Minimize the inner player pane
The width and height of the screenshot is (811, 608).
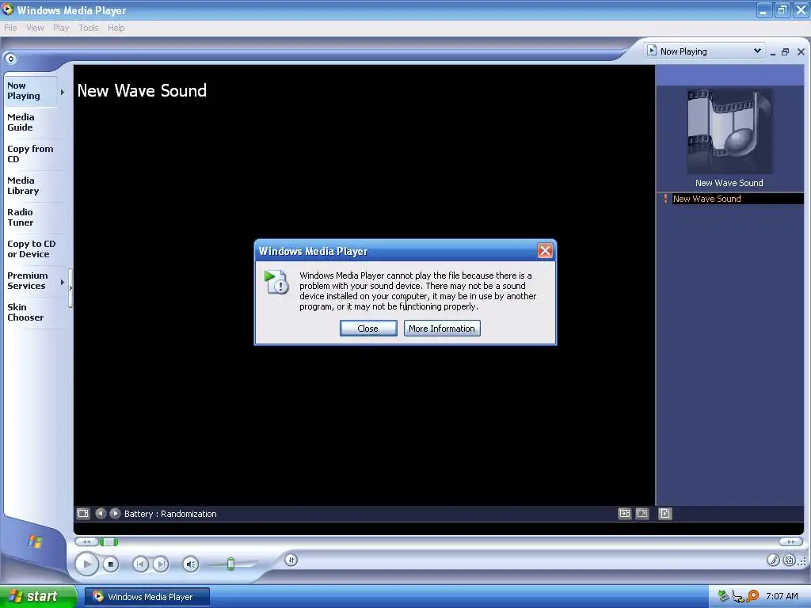tap(773, 51)
